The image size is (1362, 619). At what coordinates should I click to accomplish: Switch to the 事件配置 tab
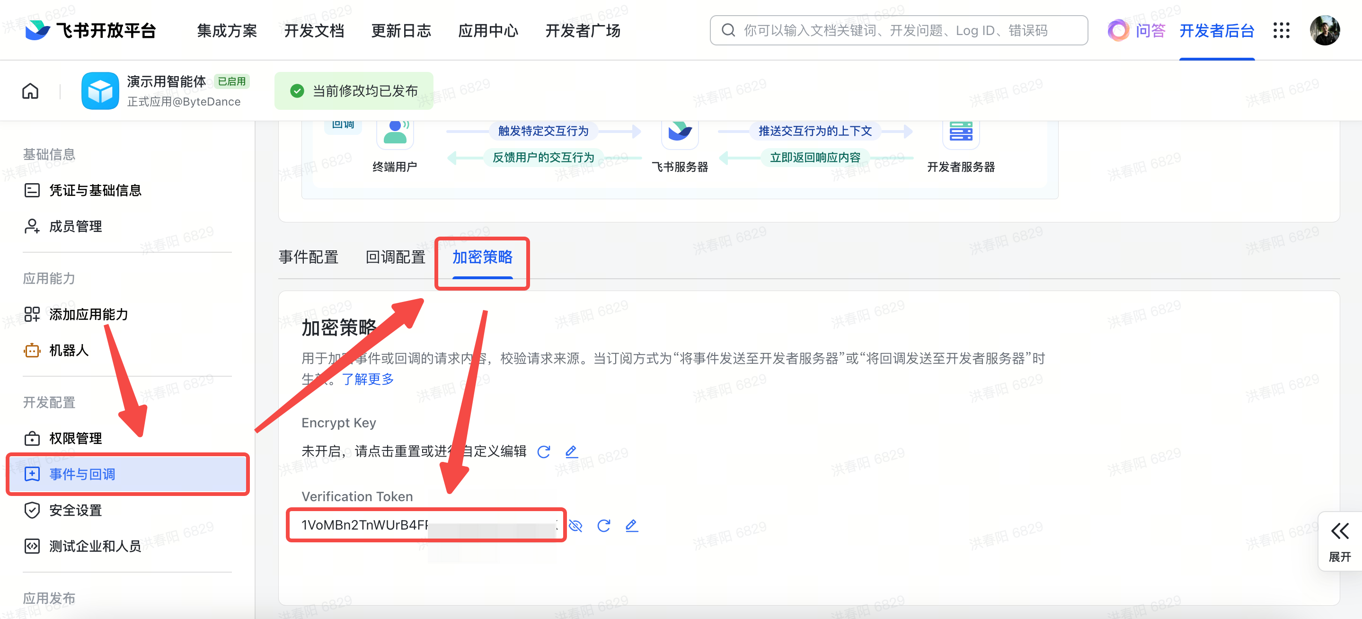pos(308,257)
